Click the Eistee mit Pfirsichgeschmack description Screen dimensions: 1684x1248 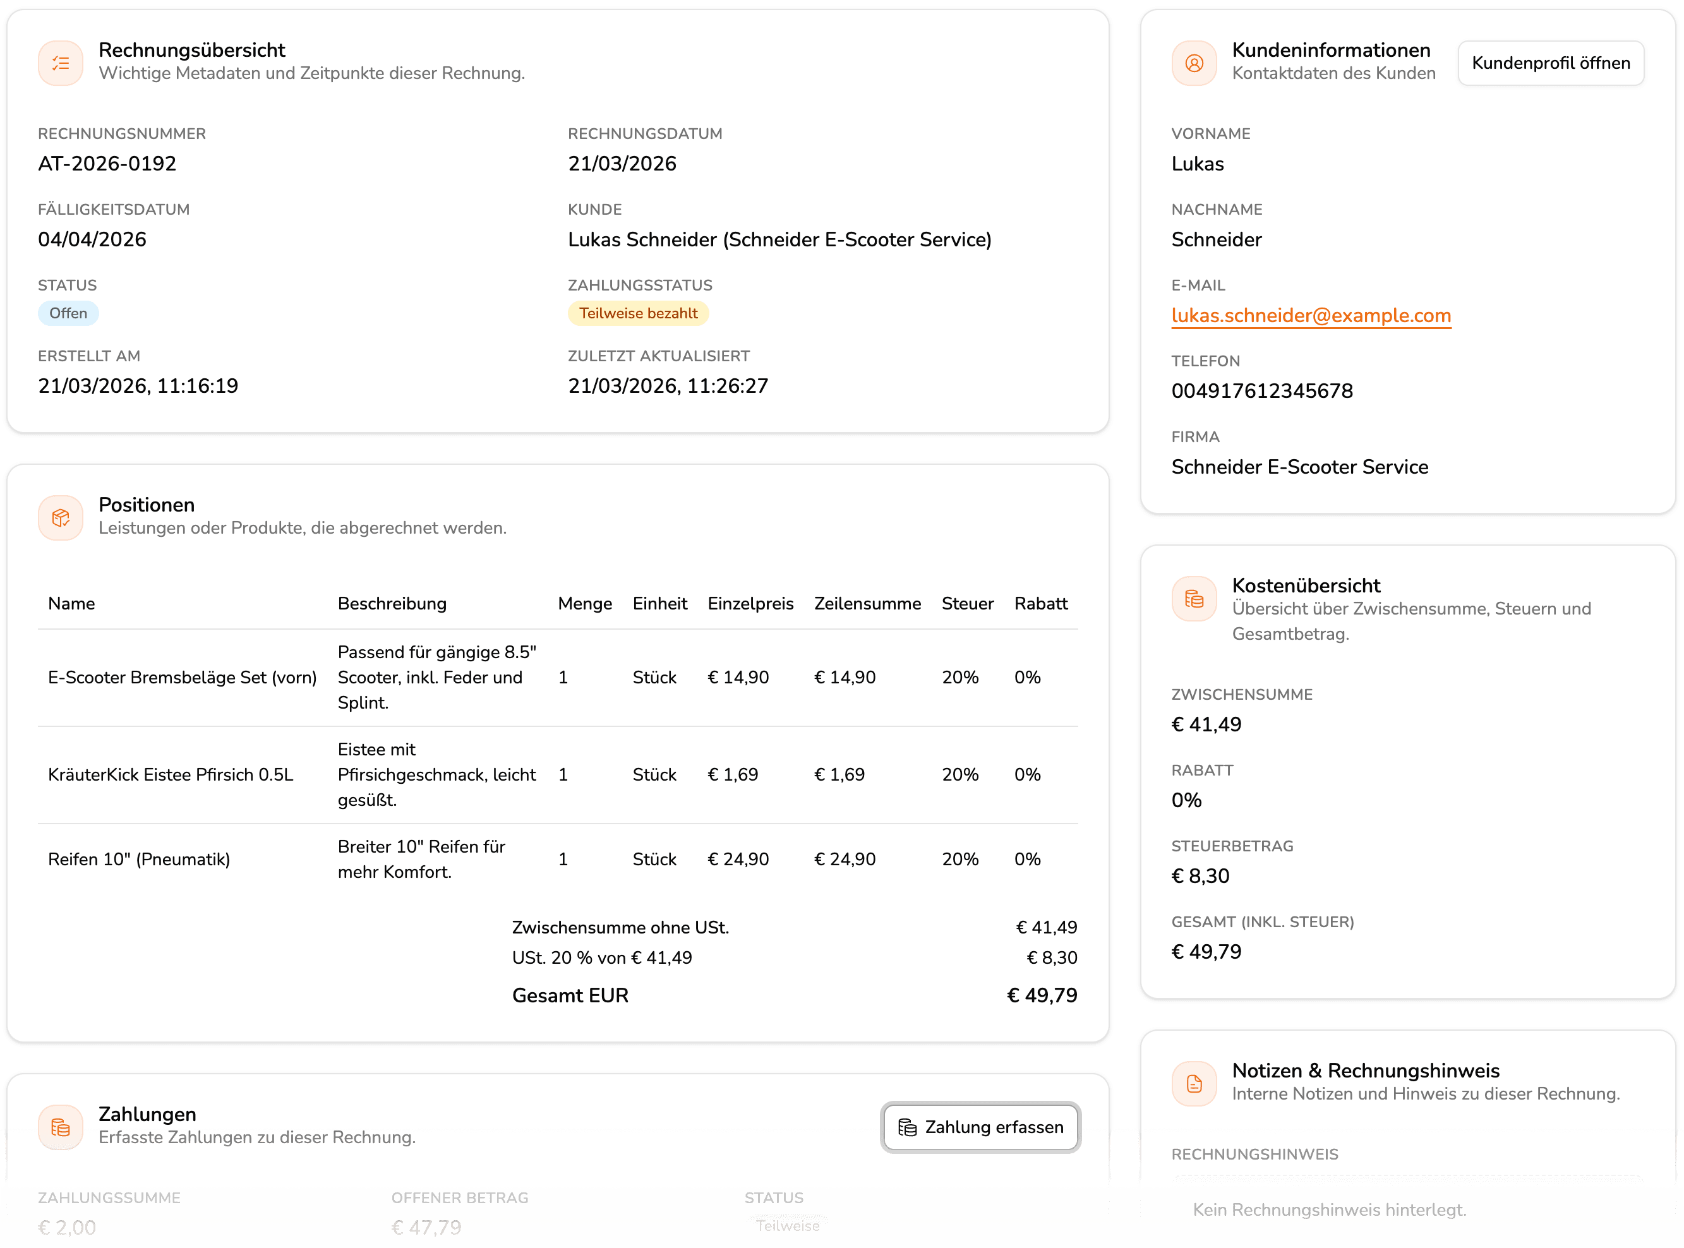click(x=436, y=774)
